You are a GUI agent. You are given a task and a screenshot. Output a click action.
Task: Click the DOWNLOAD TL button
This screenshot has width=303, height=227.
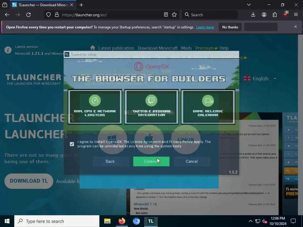(x=29, y=181)
